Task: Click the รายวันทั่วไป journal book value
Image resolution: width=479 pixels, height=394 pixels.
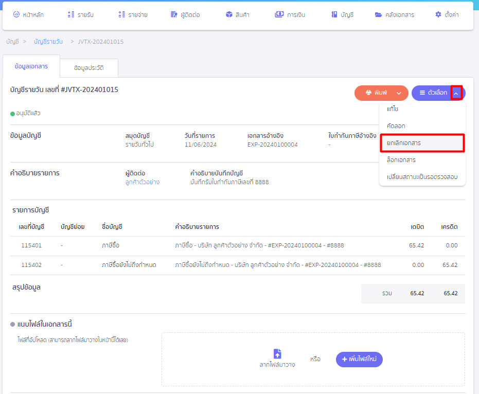Action: [x=139, y=145]
